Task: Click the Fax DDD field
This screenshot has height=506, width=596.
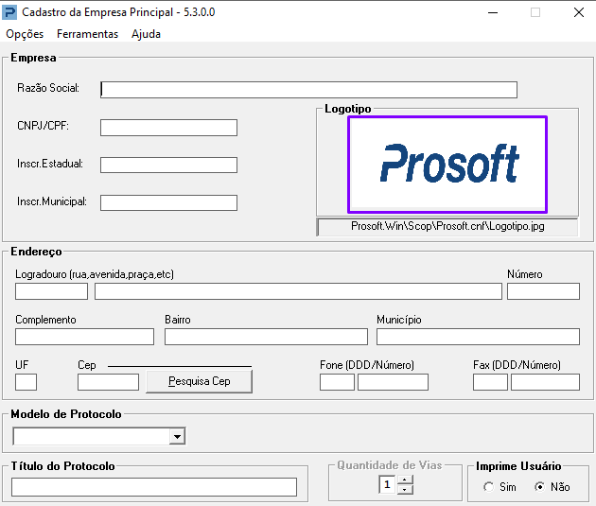Action: tap(490, 382)
